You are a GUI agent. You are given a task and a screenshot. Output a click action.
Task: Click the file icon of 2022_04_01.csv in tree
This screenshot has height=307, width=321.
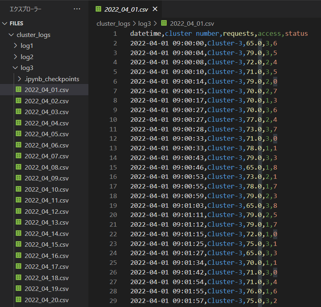[18, 90]
